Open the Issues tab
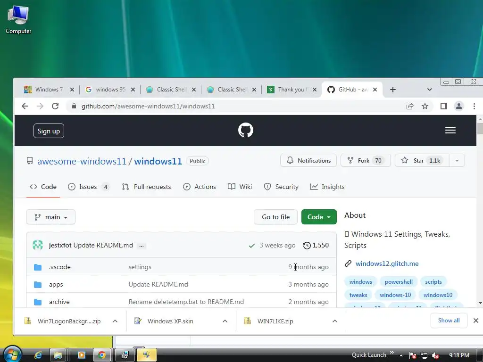Viewport: 483px width, 362px height. tap(88, 187)
